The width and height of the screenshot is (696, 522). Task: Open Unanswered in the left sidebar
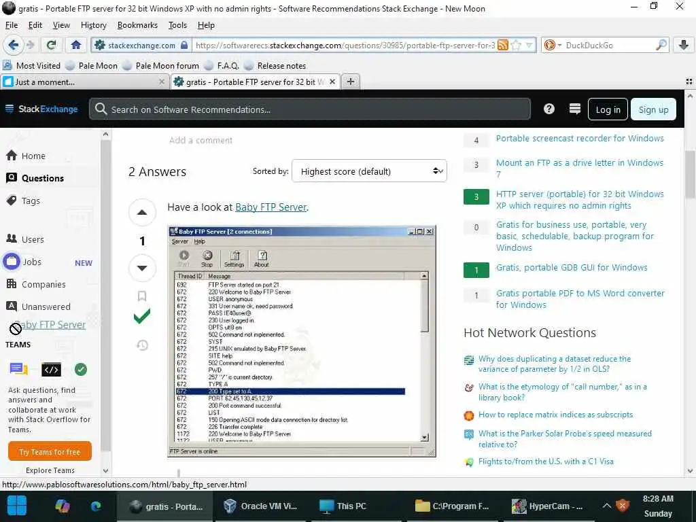[x=38, y=307]
